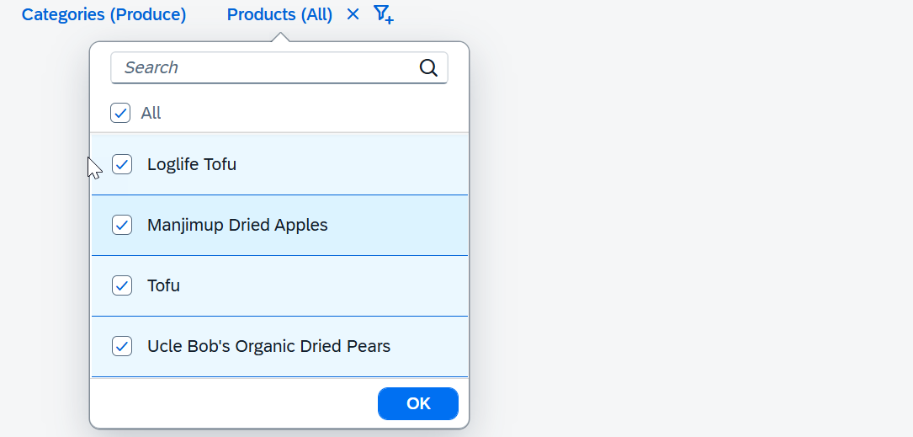
Task: Confirm selection with the OK button
Action: pyautogui.click(x=418, y=403)
